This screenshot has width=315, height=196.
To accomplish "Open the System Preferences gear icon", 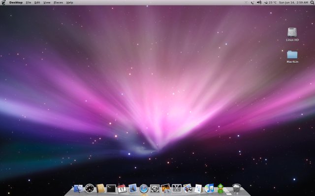I will tap(155, 188).
